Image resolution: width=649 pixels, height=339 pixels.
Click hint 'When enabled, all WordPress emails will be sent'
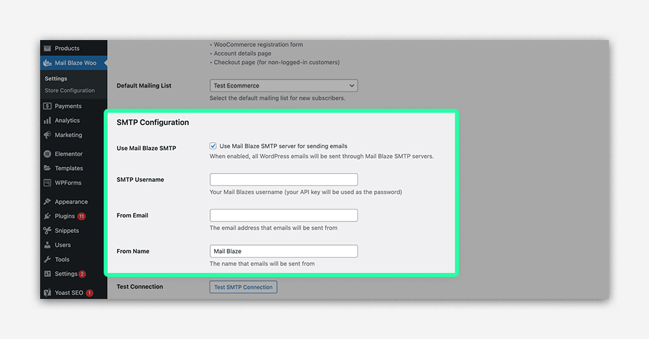coord(322,157)
